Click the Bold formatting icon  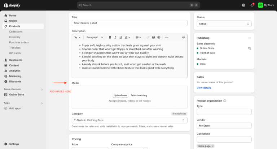tap(110, 37)
